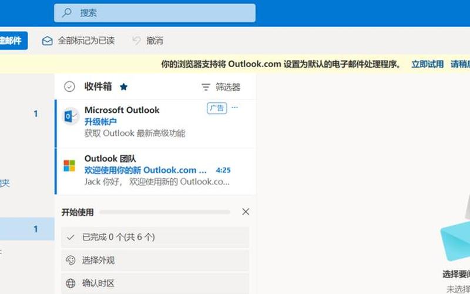
Task: Select the 选择外观 option
Action: coord(155,260)
